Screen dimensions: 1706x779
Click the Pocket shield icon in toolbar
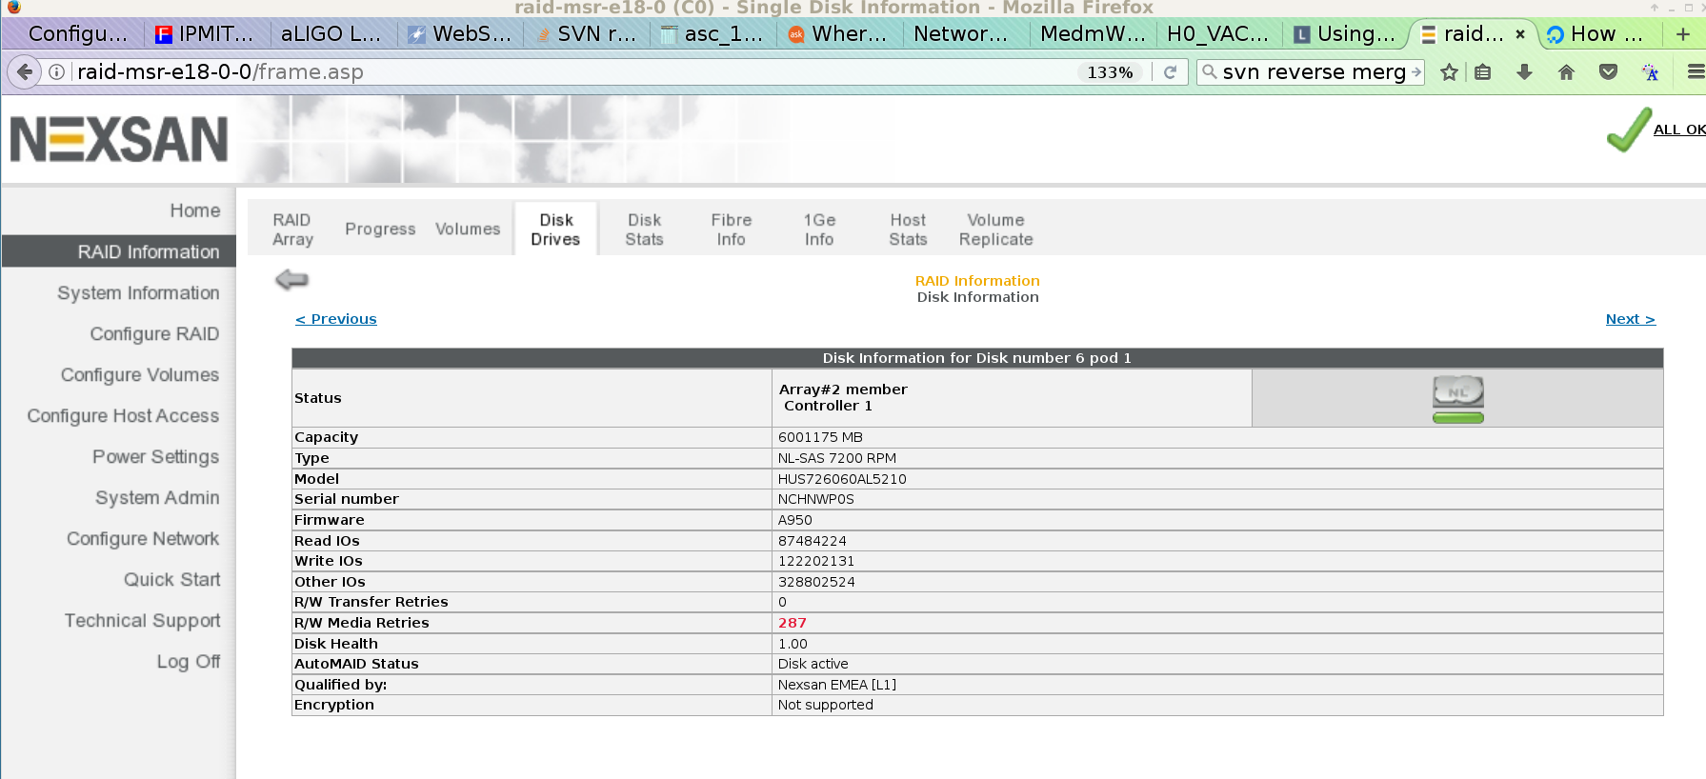pyautogui.click(x=1608, y=72)
